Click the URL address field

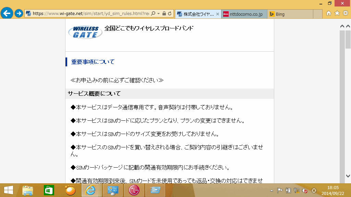89,14
